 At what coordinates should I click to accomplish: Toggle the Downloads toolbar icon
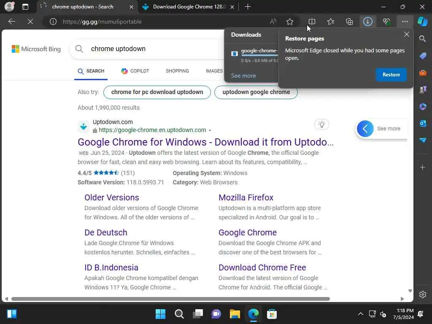368,22
